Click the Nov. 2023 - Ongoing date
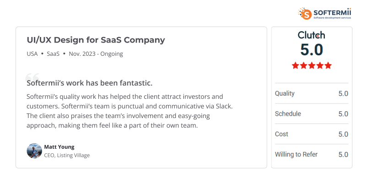The width and height of the screenshot is (366, 183). tap(96, 54)
